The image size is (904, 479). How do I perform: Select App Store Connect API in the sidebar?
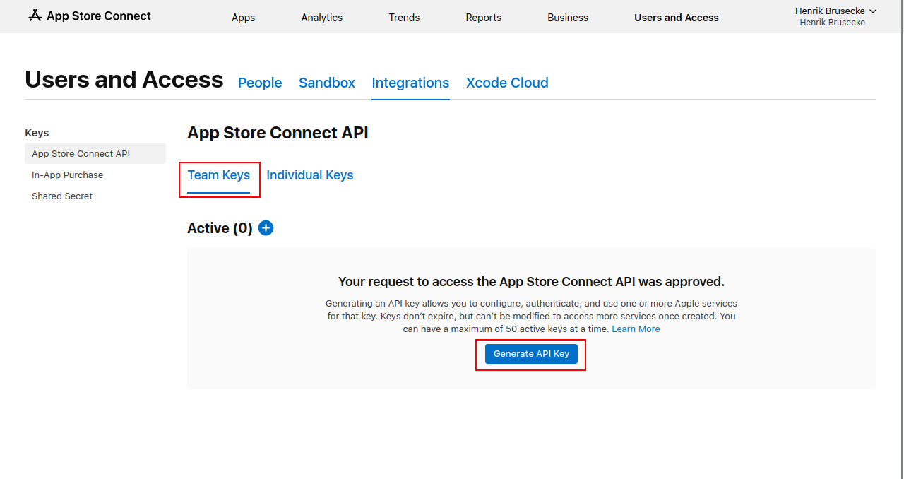coord(95,153)
